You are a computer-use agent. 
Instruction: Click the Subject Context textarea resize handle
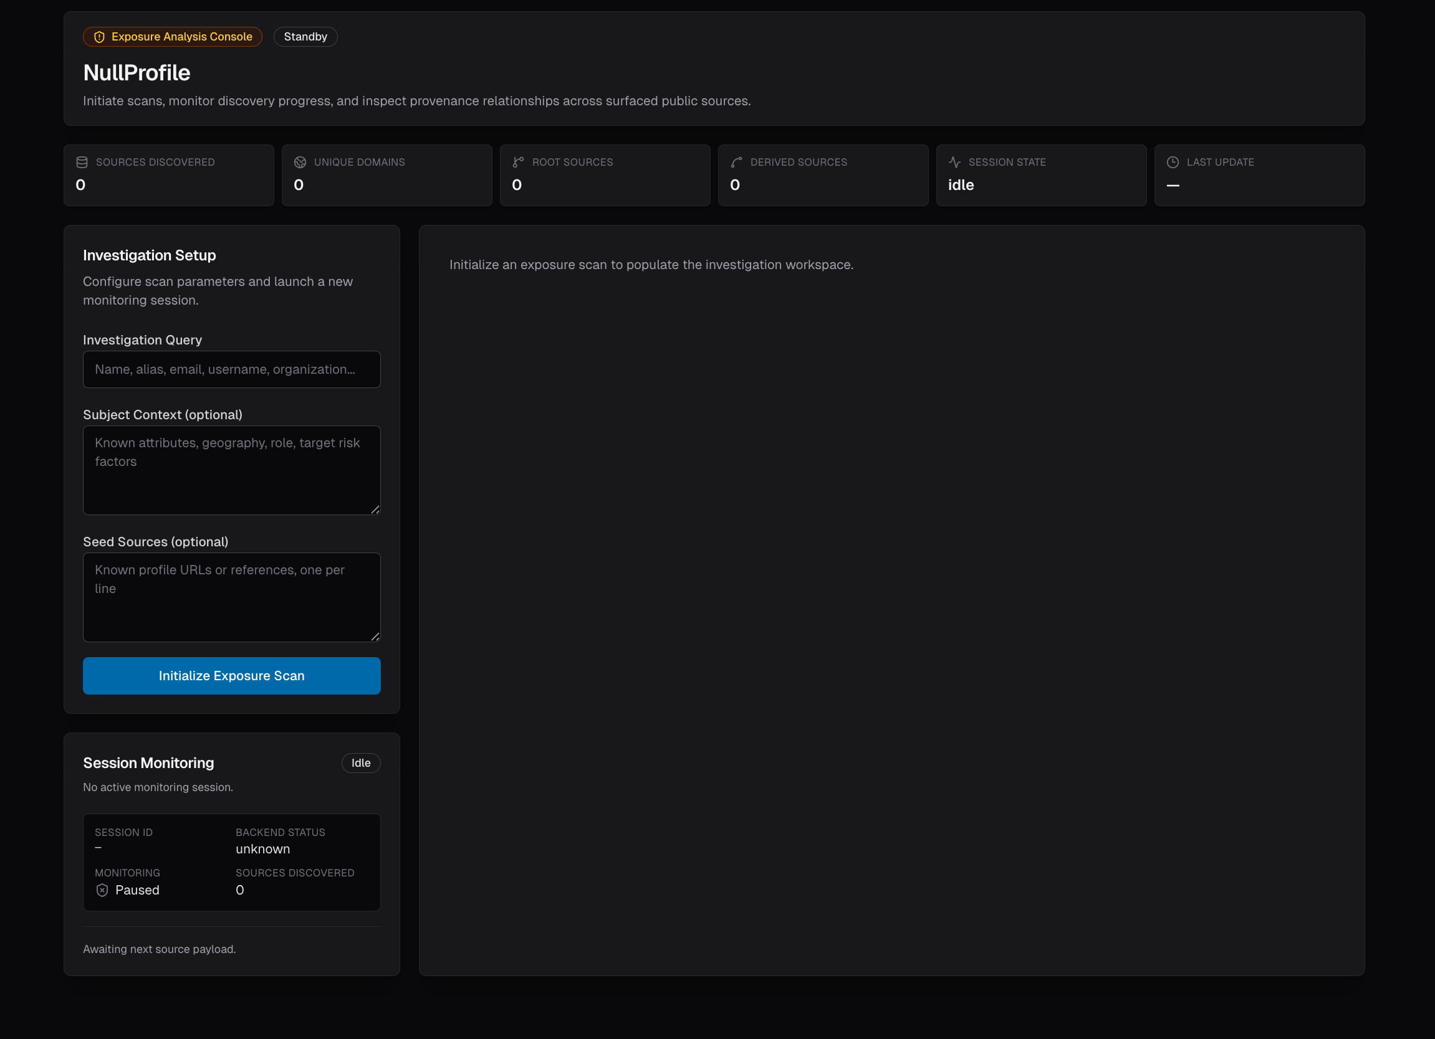[x=375, y=510]
